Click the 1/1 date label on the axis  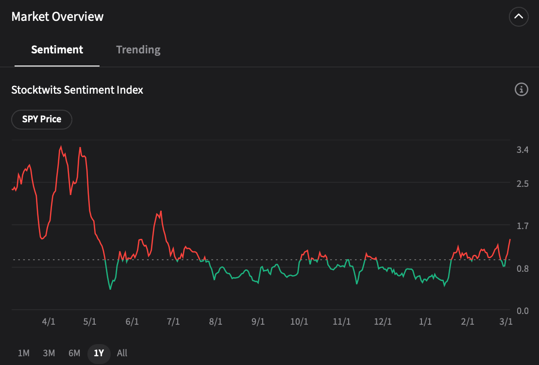point(425,321)
